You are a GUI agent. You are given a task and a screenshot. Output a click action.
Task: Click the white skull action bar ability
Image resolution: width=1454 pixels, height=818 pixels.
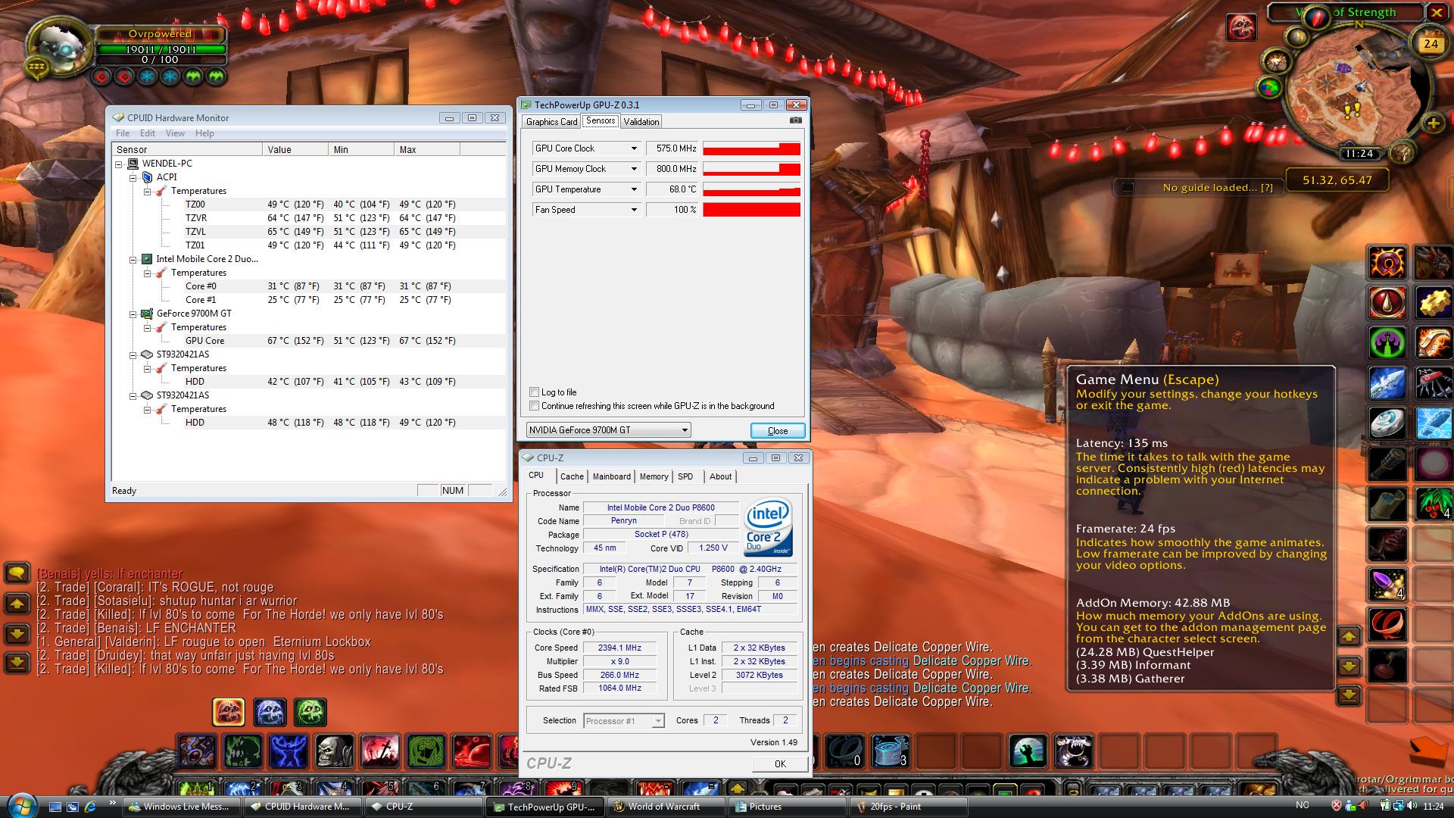[334, 751]
